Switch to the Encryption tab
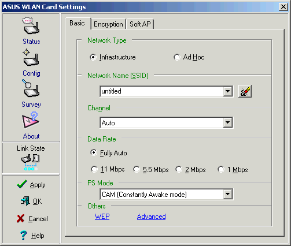291x246 pixels. click(x=108, y=24)
